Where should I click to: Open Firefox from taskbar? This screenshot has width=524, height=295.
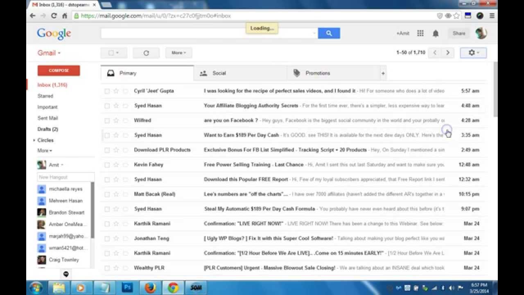click(150, 288)
